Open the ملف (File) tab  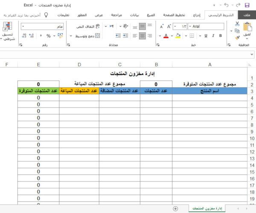[247, 15]
